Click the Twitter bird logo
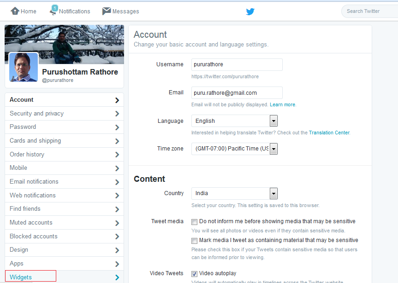Screen dimensions: 398x283 point(250,12)
